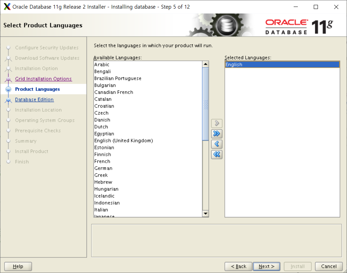The image size is (347, 273).
Task: Select German in Available Languages
Action: [x=148, y=168]
